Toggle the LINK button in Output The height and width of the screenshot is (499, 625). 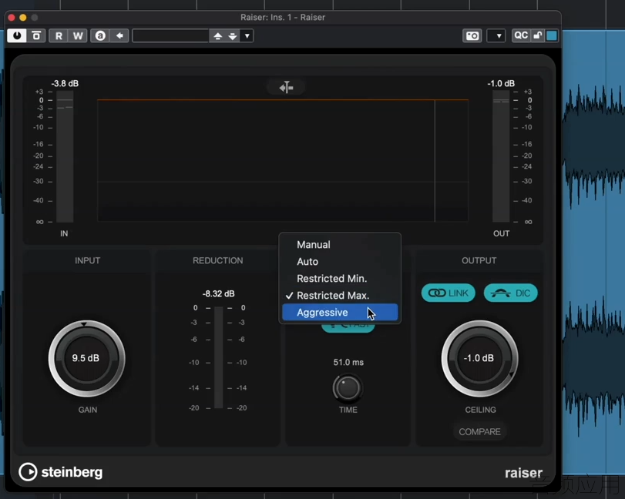point(449,293)
